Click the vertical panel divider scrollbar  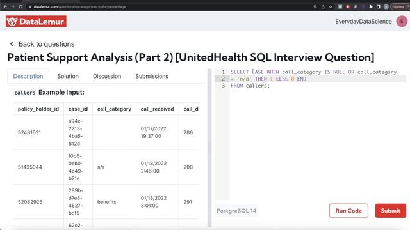pos(209,148)
